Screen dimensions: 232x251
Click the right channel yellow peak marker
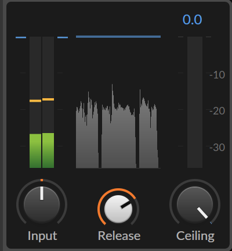point(48,99)
